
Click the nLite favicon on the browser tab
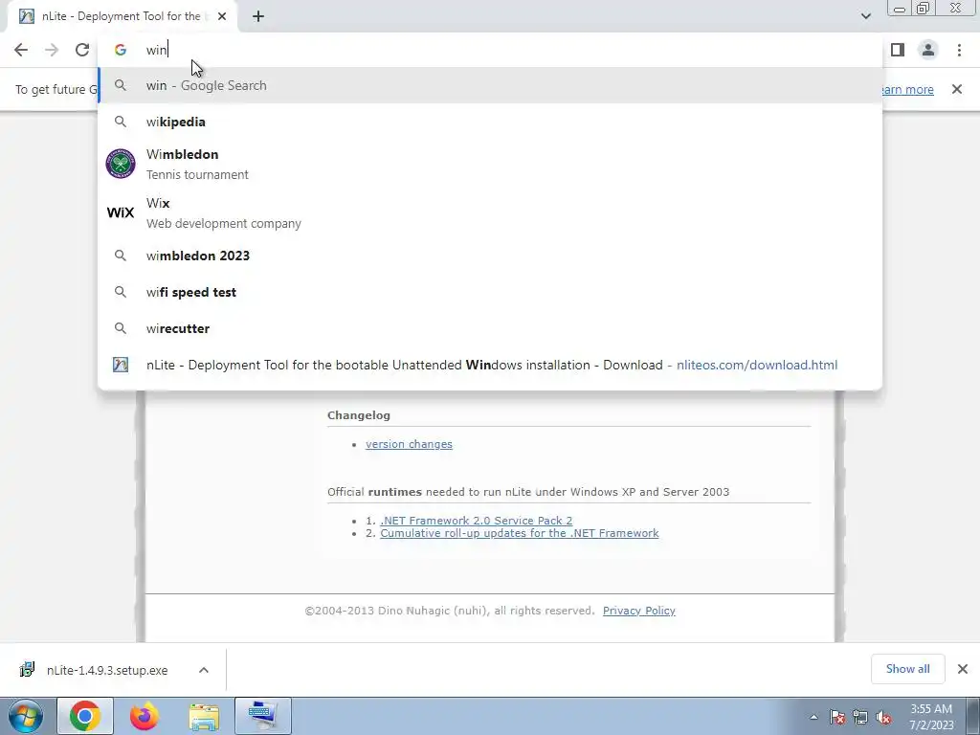26,16
